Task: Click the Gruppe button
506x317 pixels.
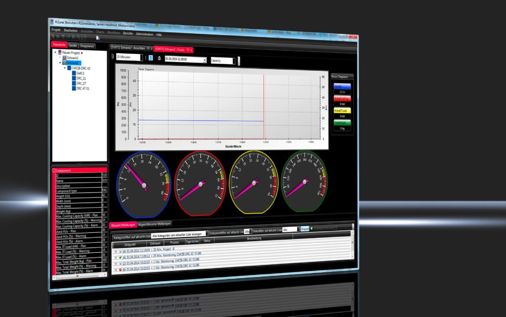Action: click(305, 229)
